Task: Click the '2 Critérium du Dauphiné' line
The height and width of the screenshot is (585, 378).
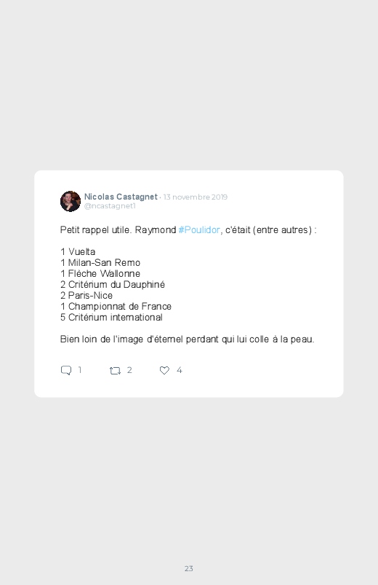Action: click(113, 285)
